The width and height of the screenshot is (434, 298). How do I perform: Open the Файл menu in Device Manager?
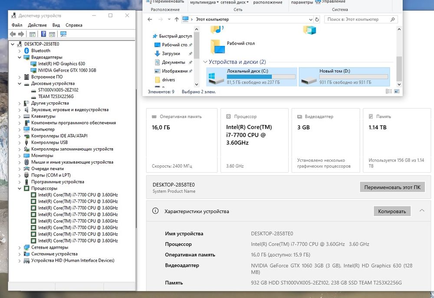[x=17, y=25]
